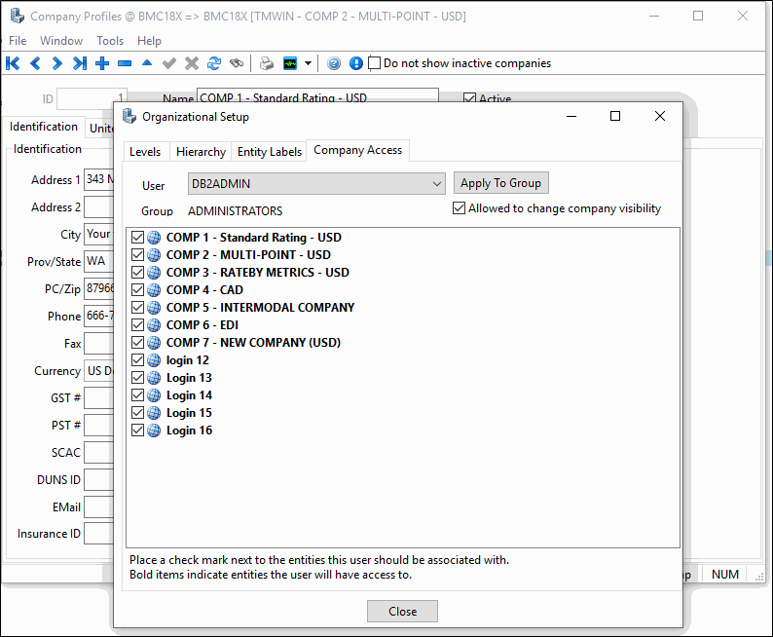Select COMP 5 - INTERMODAL COMPANY list item
773x637 pixels.
tap(260, 308)
